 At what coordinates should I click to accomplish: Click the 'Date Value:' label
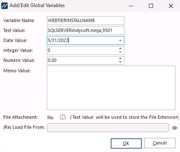coord(15,40)
